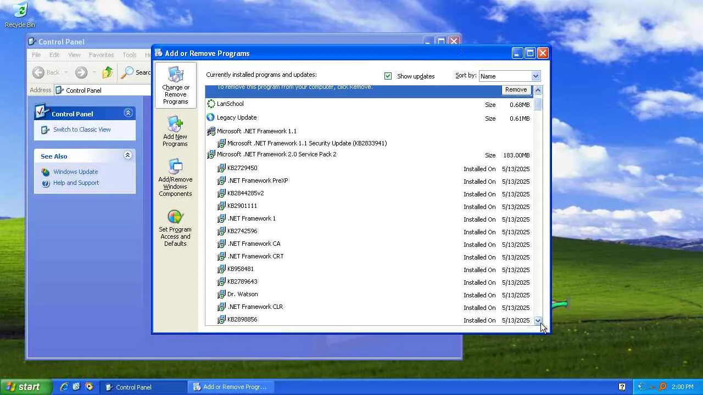
Task: Select the .NET Framework CA row
Action: [369, 244]
